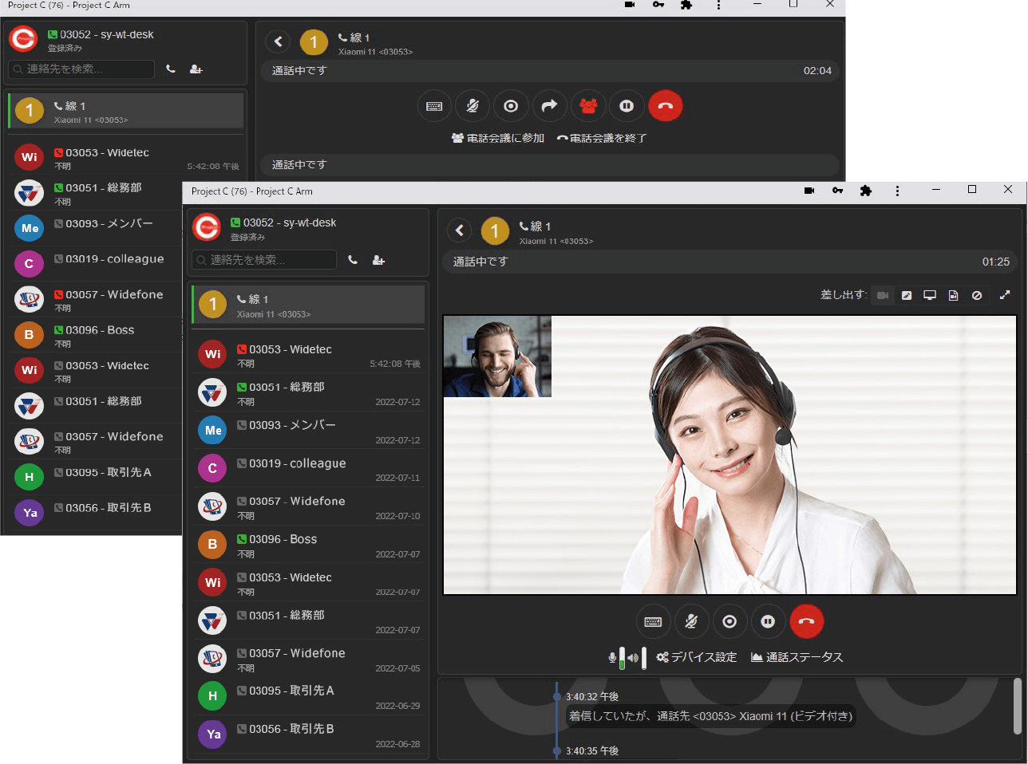Open the dial keypad in the back window
Image resolution: width=1028 pixels, height=764 pixels.
pyautogui.click(x=434, y=106)
